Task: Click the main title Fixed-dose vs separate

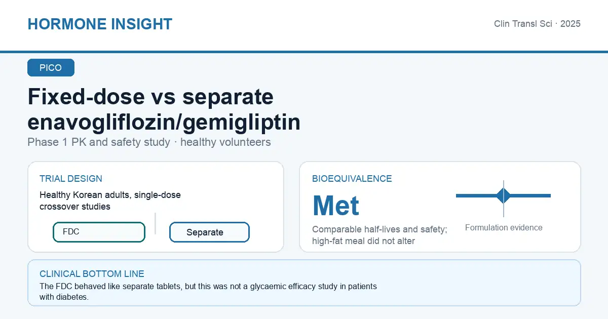Action: pos(150,96)
